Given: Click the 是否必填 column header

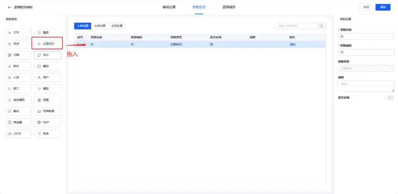Looking at the screenshot, I should tap(216, 37).
